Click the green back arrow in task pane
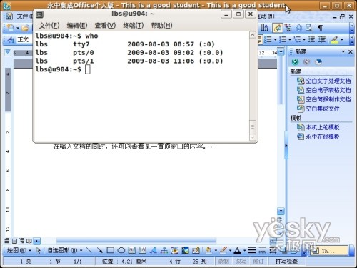The width and height of the screenshot is (357, 268). pos(295,62)
